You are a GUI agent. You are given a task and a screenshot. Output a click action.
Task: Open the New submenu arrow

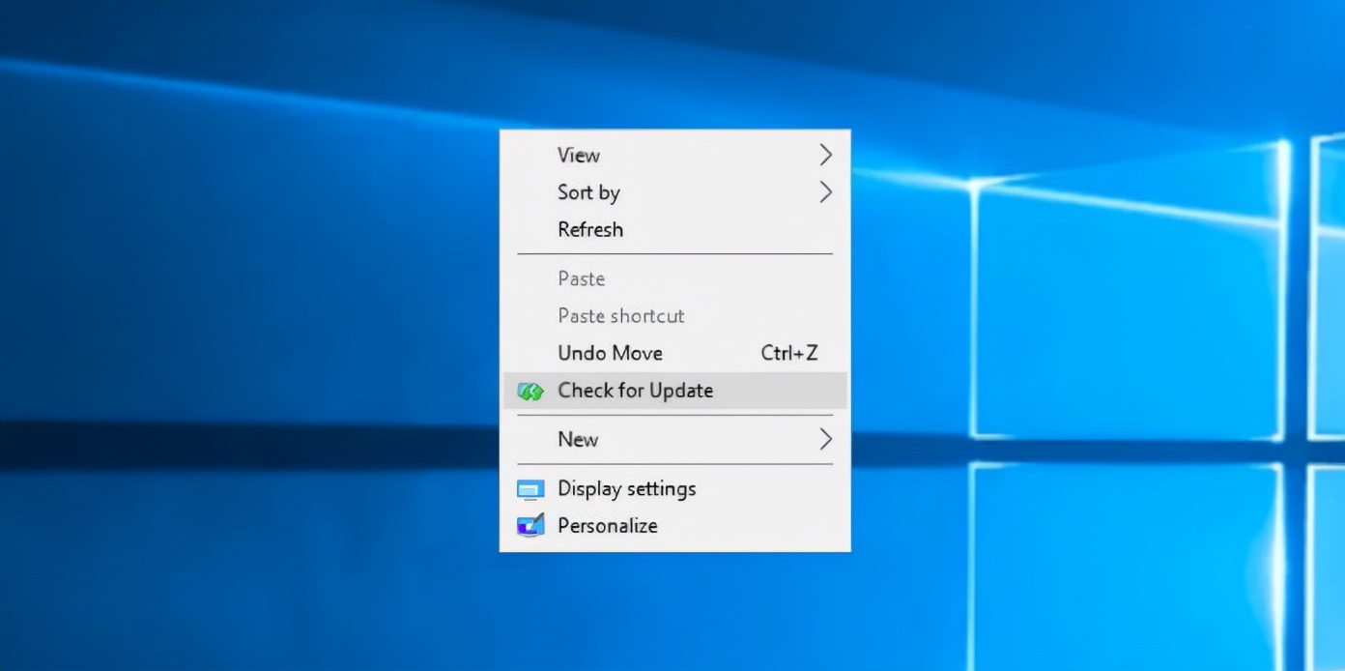click(x=826, y=439)
